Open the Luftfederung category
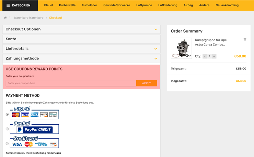Screen dimensions: 254x157 coord(168,5)
